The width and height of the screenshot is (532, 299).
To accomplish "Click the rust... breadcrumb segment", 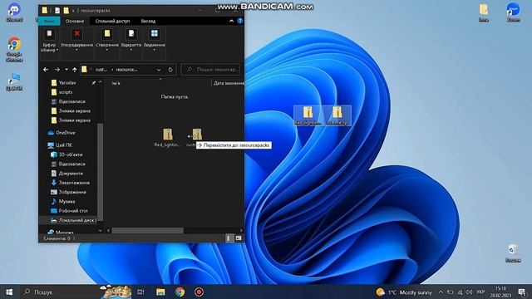I will point(101,70).
